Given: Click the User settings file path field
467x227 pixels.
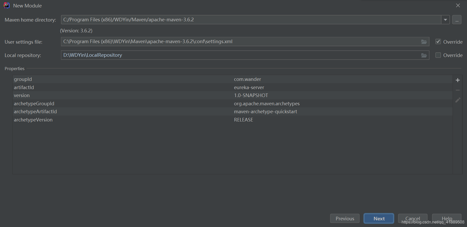Looking at the screenshot, I should tap(245, 42).
